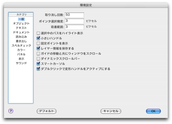Uncheck the スマートカーソル checkbox

pos(38,64)
